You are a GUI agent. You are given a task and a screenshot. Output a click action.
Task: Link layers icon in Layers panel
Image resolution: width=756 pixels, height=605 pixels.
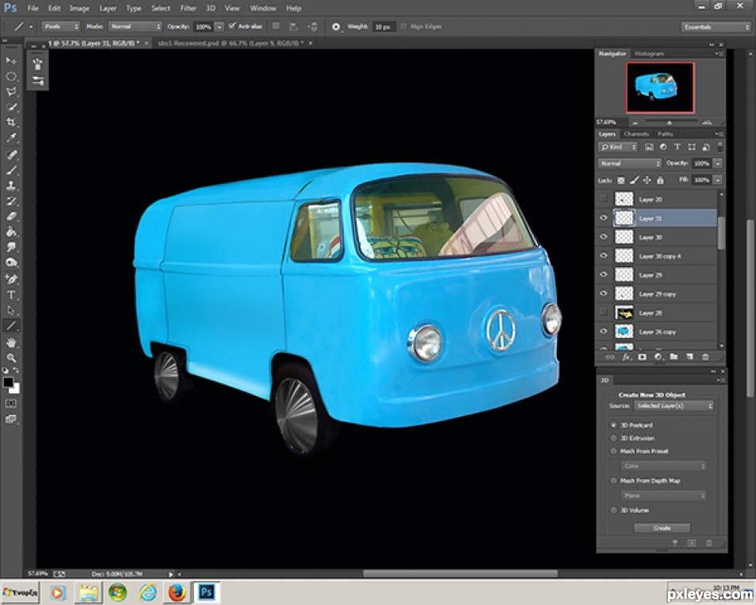coord(610,357)
